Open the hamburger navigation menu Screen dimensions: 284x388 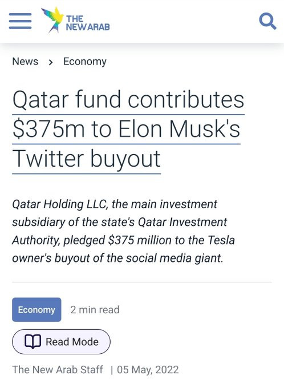pyautogui.click(x=21, y=21)
